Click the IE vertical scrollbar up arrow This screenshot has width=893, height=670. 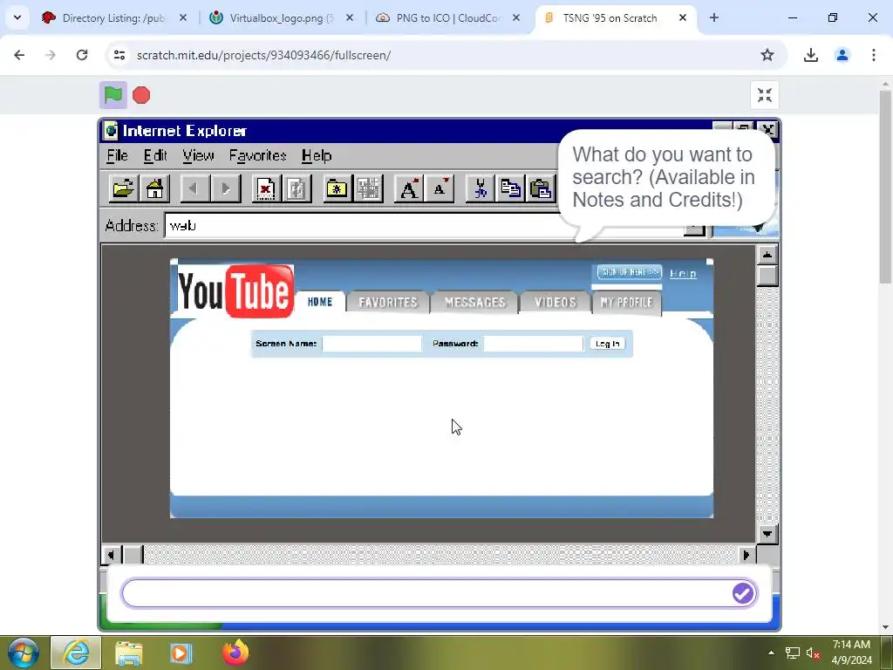tap(767, 255)
